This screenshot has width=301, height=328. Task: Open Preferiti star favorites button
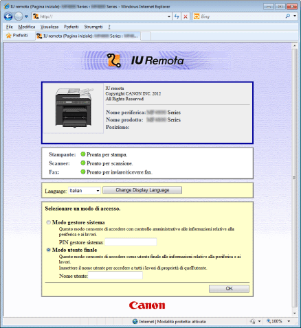(x=17, y=36)
